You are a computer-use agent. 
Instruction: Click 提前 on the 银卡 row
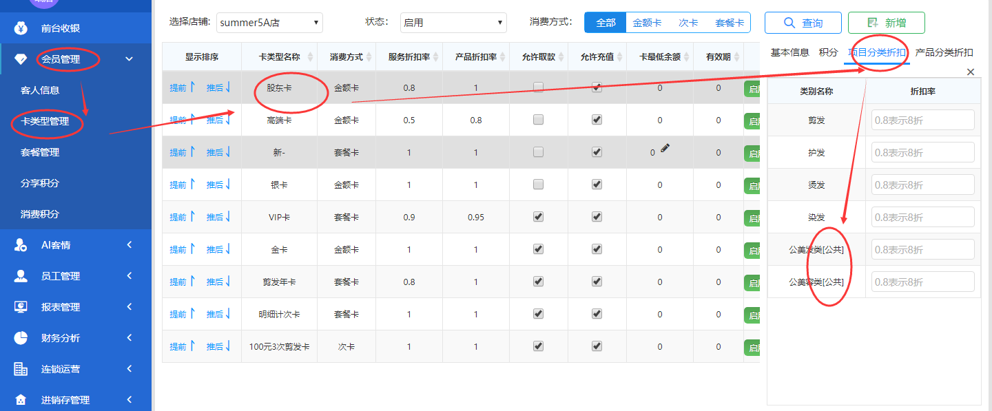(x=183, y=185)
